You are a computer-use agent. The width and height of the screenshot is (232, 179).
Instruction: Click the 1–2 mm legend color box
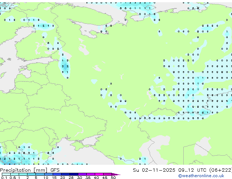coord(23,174)
